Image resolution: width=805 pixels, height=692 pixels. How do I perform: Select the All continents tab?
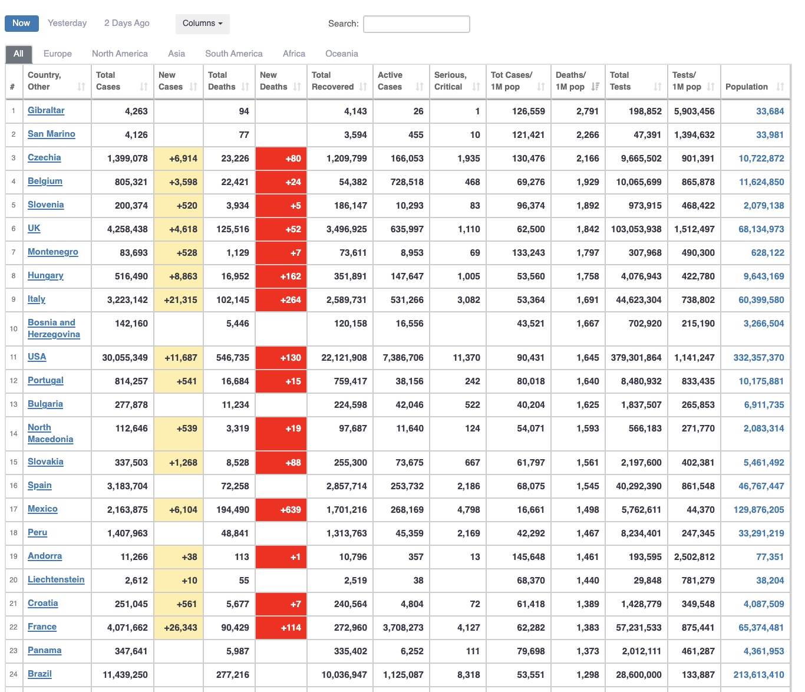[19, 54]
